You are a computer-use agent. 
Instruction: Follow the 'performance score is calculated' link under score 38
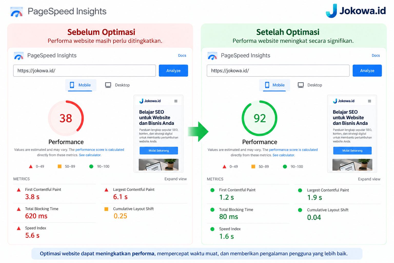[100, 150]
